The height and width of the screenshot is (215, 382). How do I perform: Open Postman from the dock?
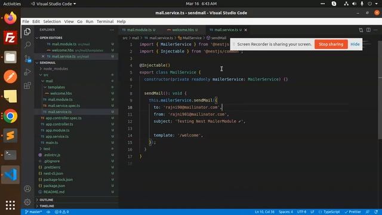(10, 77)
